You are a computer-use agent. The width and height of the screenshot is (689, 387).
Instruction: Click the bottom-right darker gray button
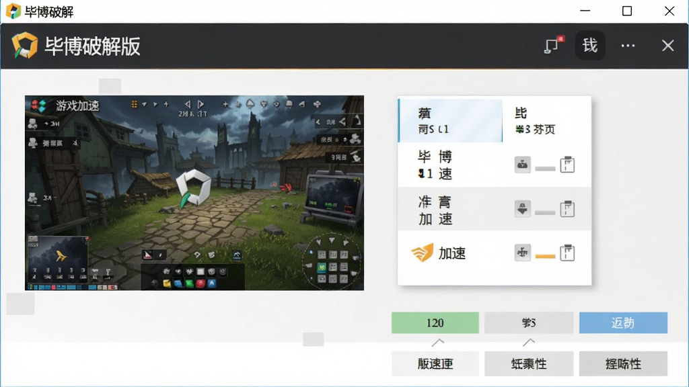click(x=623, y=363)
